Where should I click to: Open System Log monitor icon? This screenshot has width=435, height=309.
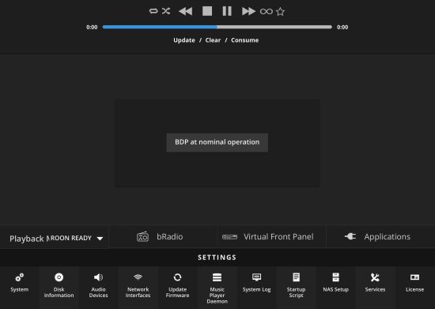(256, 277)
